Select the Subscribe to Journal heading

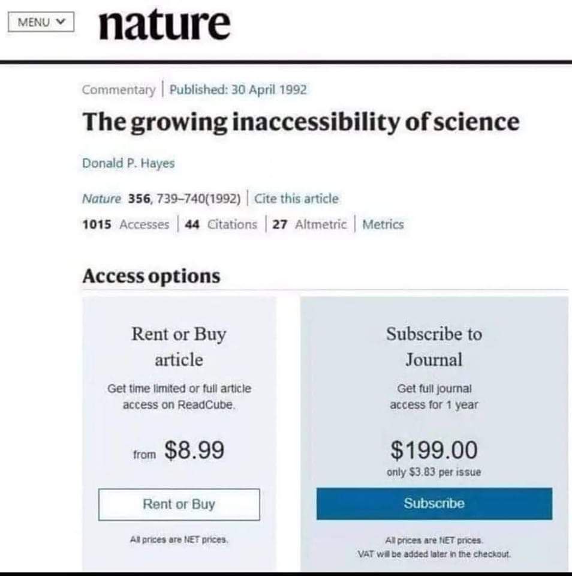433,347
